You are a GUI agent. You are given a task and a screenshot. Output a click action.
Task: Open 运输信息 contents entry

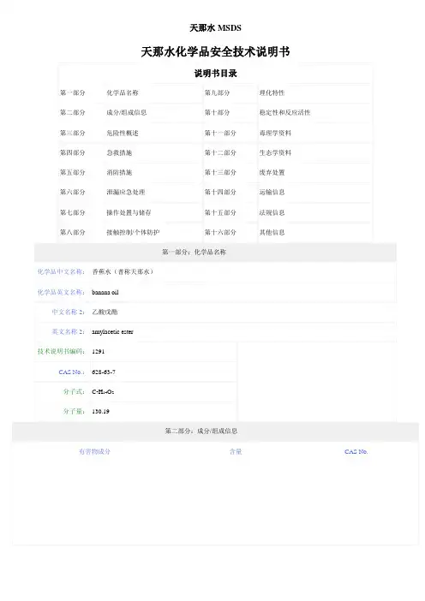coord(272,192)
